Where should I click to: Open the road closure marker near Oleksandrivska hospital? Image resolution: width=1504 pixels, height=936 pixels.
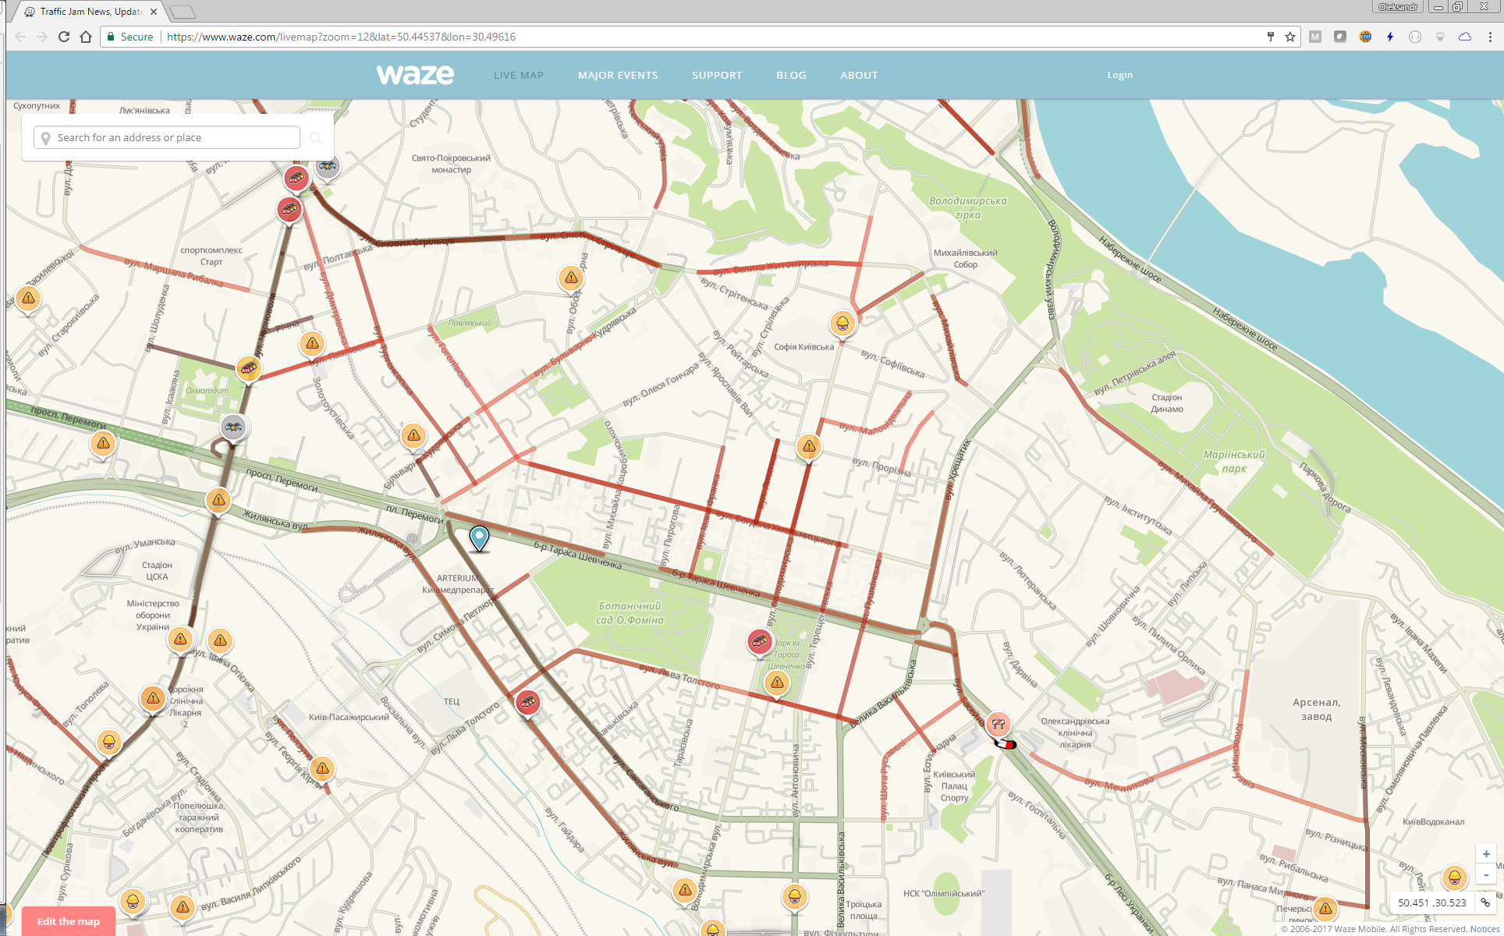click(x=998, y=724)
